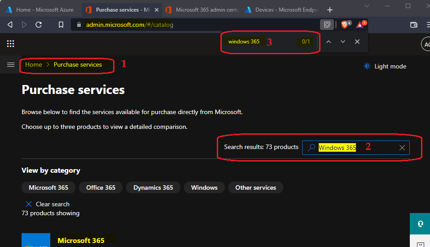
Task: Open the app launcher waffle icon
Action: 10,43
